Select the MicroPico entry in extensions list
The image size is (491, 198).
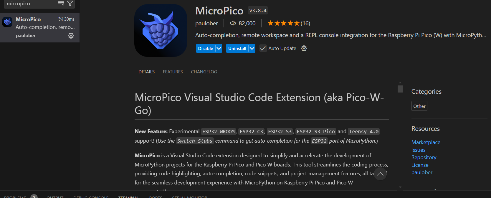(40, 28)
